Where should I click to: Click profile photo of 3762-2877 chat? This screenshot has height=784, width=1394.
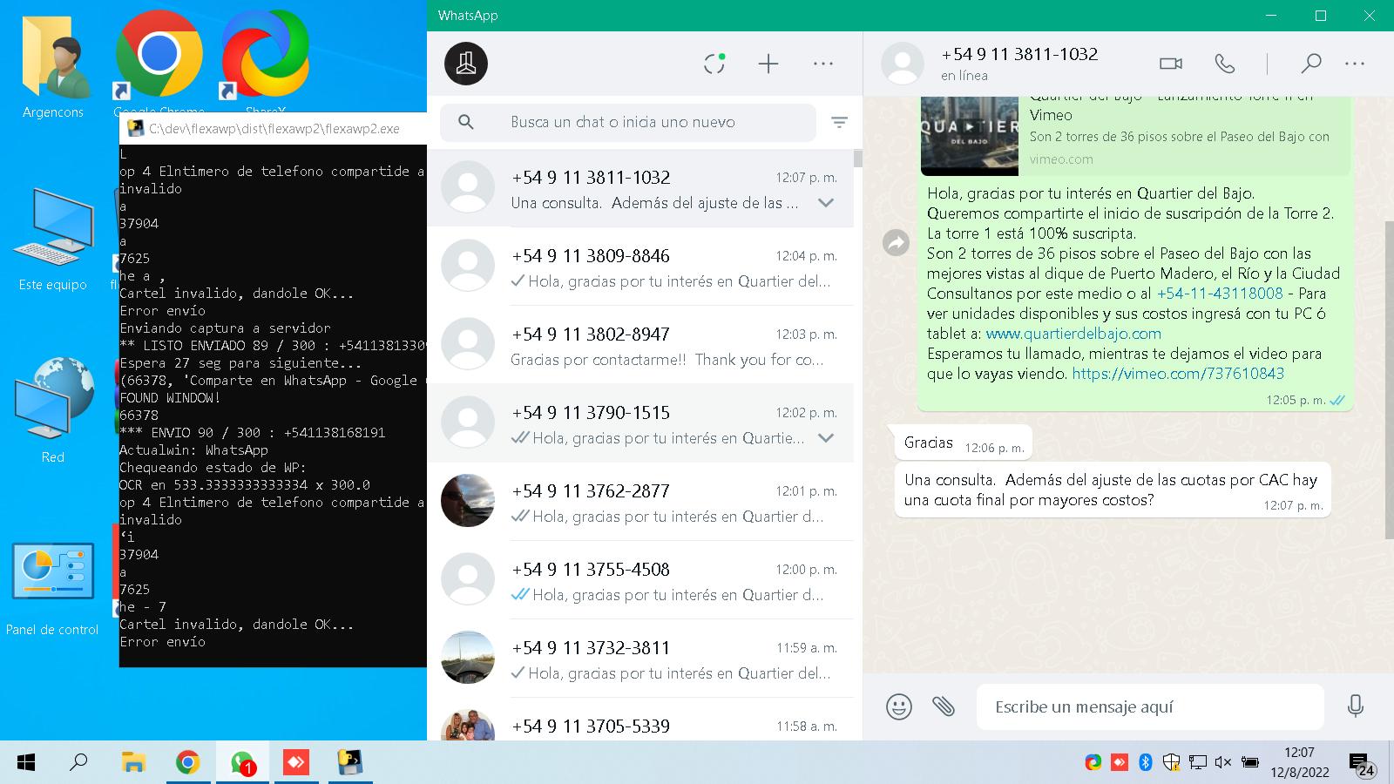point(468,500)
